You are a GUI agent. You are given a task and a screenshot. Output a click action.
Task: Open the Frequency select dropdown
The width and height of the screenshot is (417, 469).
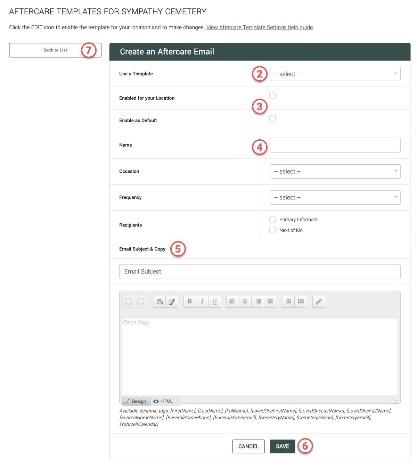[x=335, y=197]
